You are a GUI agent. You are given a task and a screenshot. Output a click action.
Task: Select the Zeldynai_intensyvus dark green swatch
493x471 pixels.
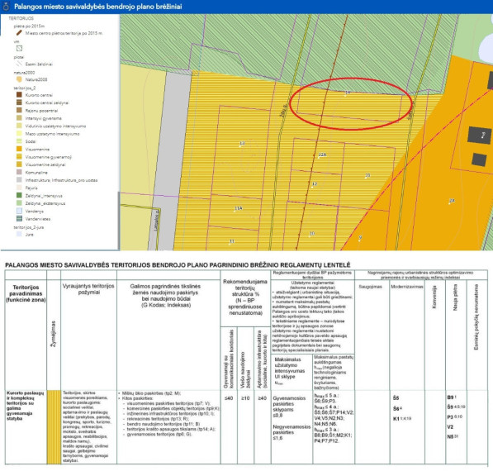(19, 196)
